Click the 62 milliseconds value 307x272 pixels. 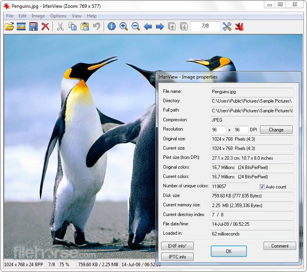point(252,234)
